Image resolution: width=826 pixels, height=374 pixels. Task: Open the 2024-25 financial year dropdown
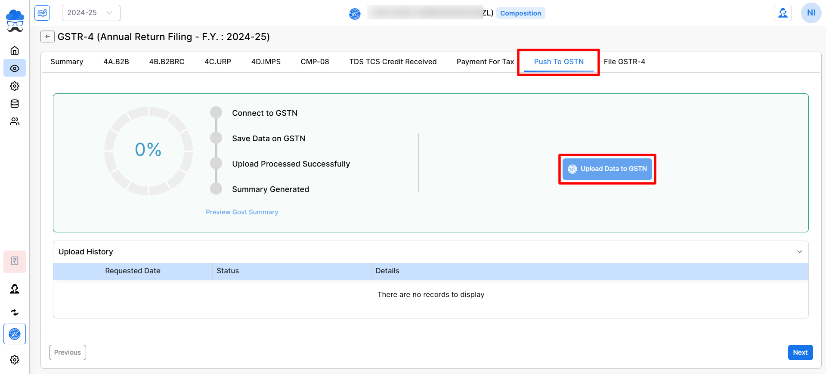[91, 13]
